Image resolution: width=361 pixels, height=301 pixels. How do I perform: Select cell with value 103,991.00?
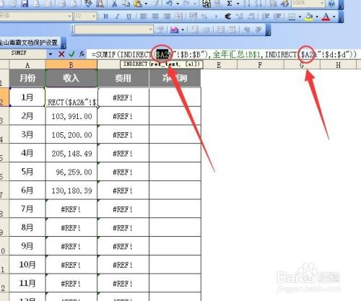pos(71,116)
